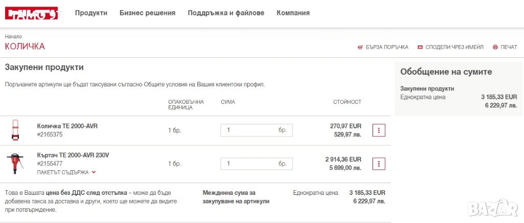Click the trolley product thumbnail image
The width and height of the screenshot is (524, 223).
pos(14,130)
